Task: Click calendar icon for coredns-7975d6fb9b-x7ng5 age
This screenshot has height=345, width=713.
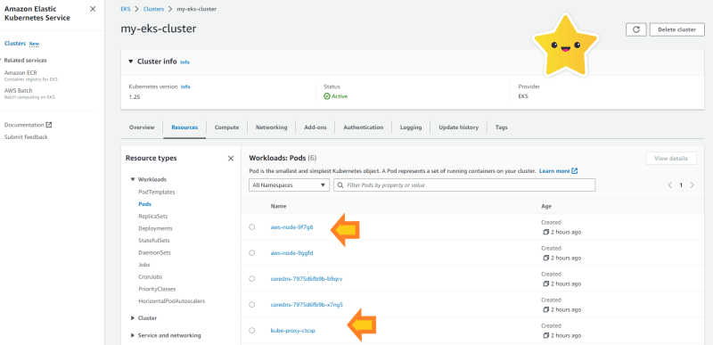Action: click(545, 309)
